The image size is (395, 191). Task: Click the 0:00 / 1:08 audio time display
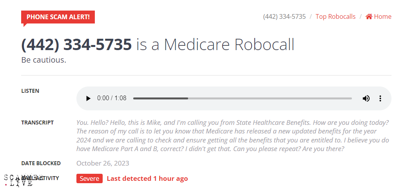click(112, 98)
